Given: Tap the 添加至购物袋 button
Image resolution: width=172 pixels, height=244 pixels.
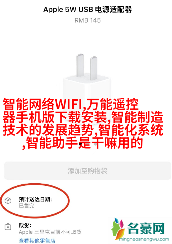Looking at the screenshot, I should 88,171.
